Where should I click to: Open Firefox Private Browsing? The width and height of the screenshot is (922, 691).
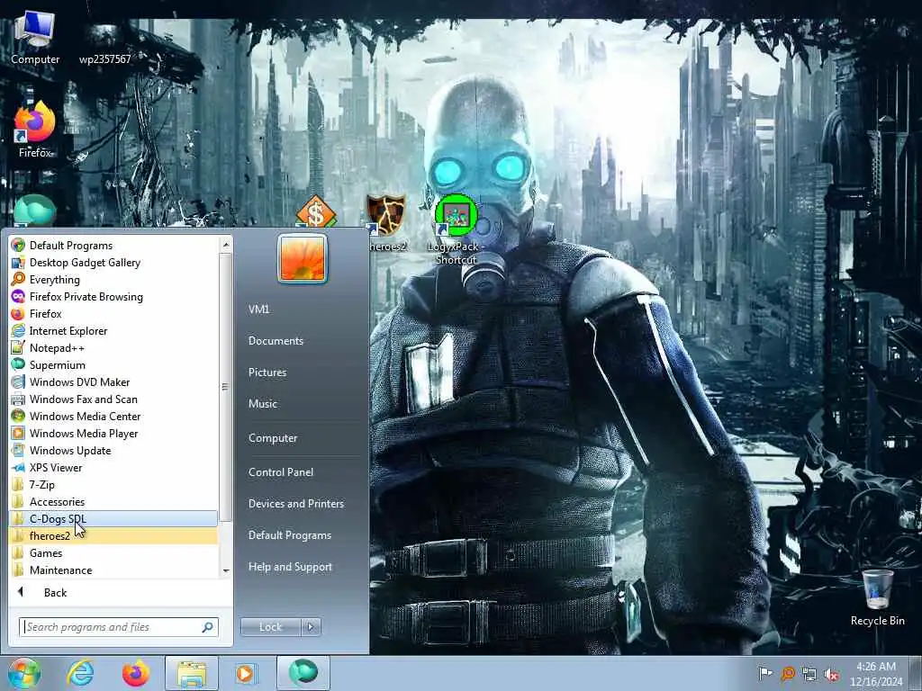(113, 296)
